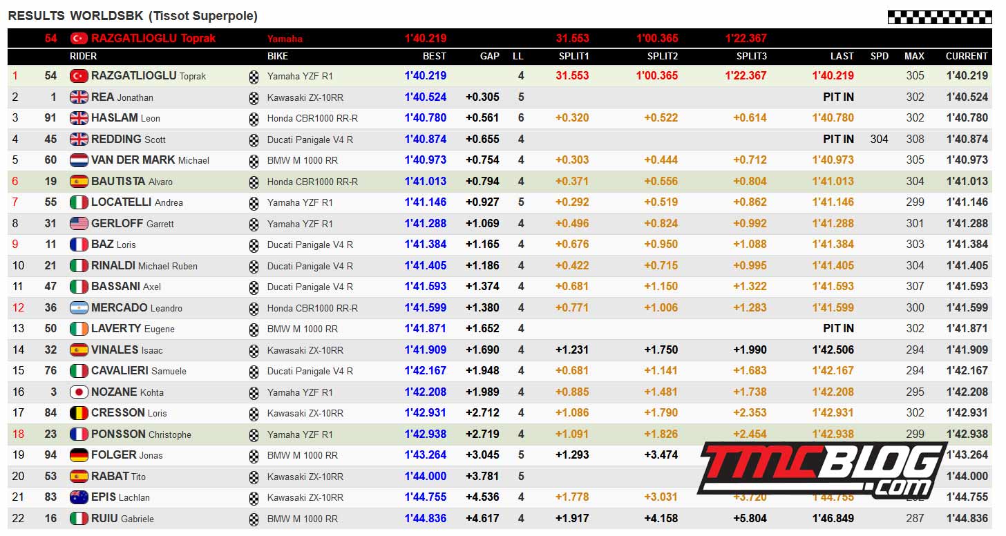Screen dimensions: 1006x536
Task: Click the gap value +0.927
Action: [482, 202]
